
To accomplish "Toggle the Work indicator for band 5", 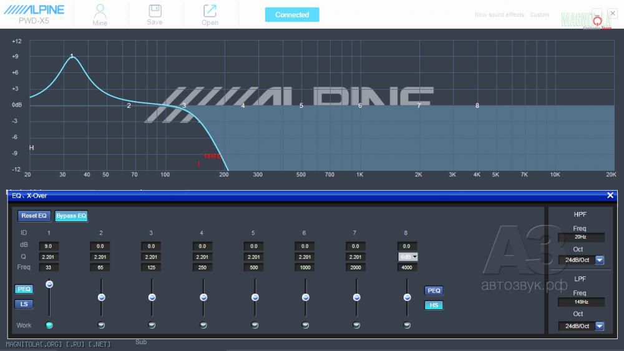I will click(x=255, y=325).
